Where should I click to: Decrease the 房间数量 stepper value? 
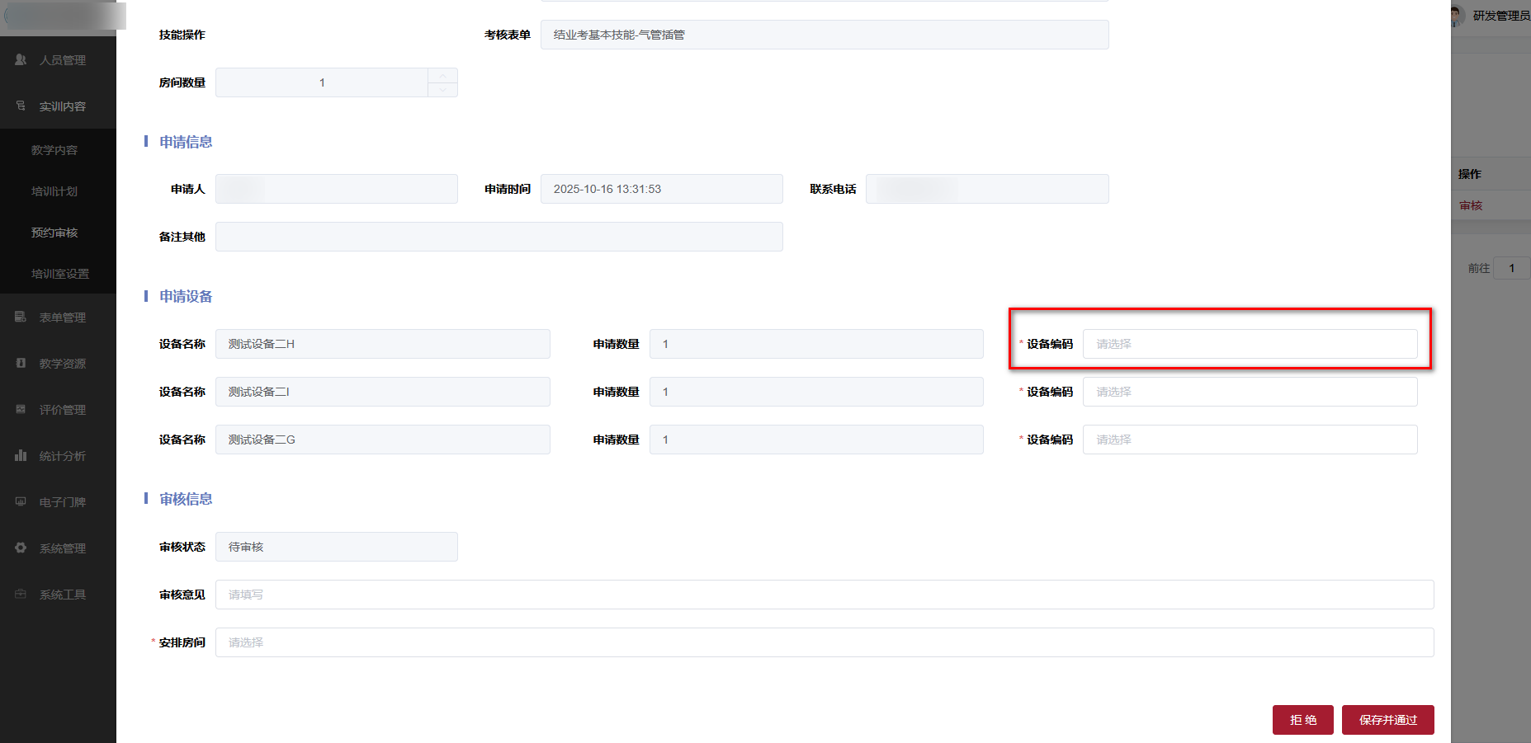[443, 90]
